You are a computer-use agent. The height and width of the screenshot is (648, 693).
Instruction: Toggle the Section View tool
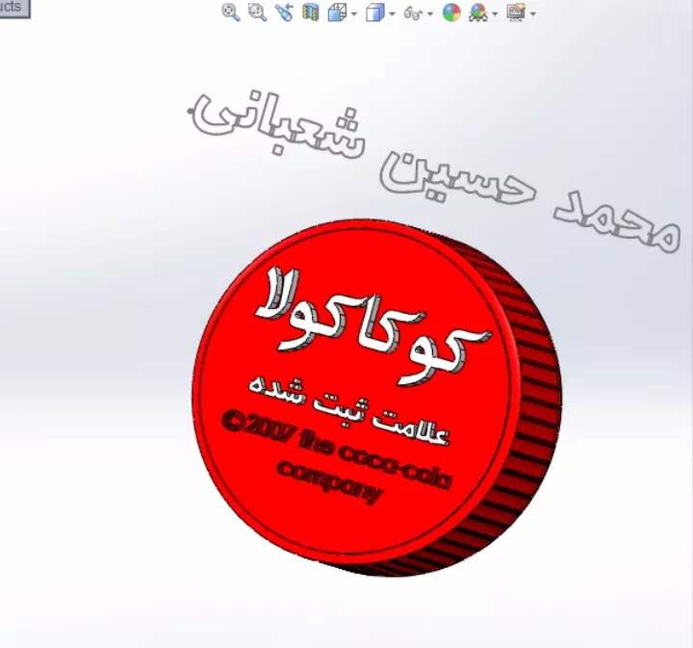coord(310,13)
